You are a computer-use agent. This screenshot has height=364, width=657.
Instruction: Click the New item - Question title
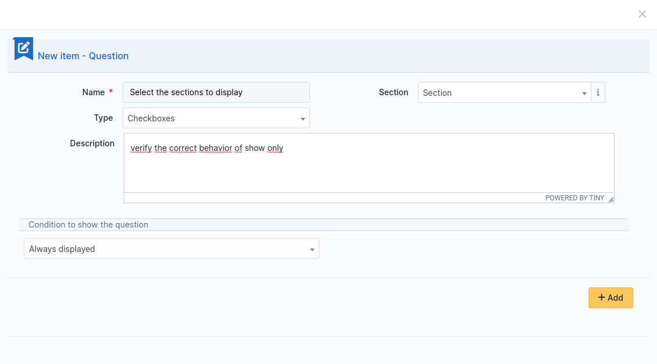click(x=83, y=56)
